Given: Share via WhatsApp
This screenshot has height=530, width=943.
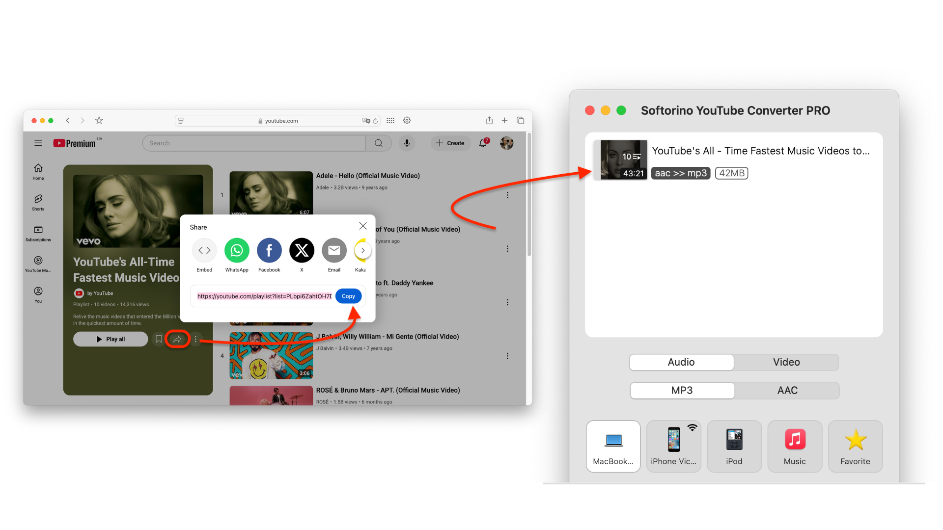Looking at the screenshot, I should 237,255.
